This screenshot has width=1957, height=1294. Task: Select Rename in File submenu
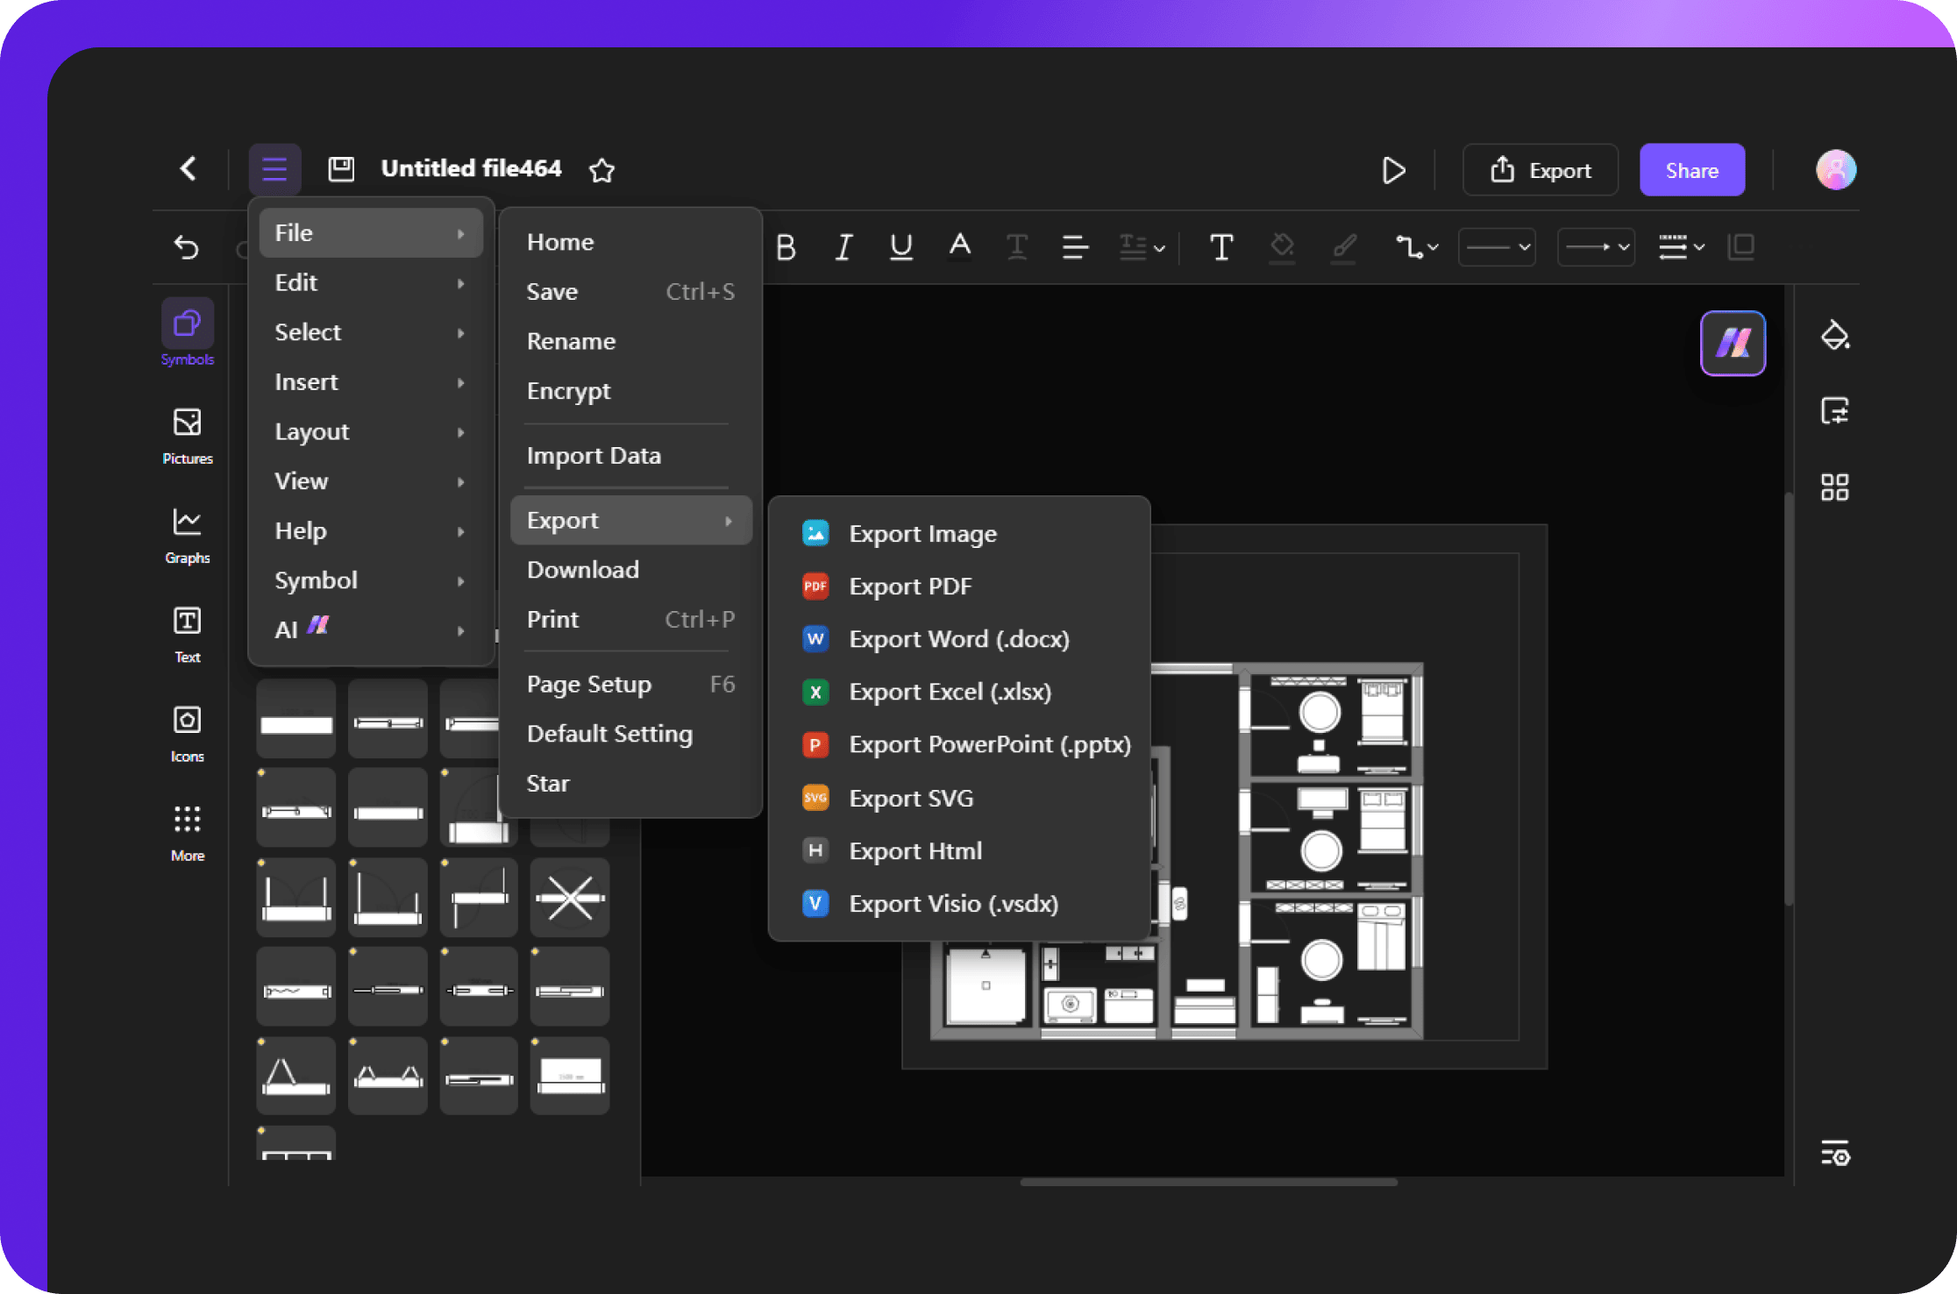point(630,341)
